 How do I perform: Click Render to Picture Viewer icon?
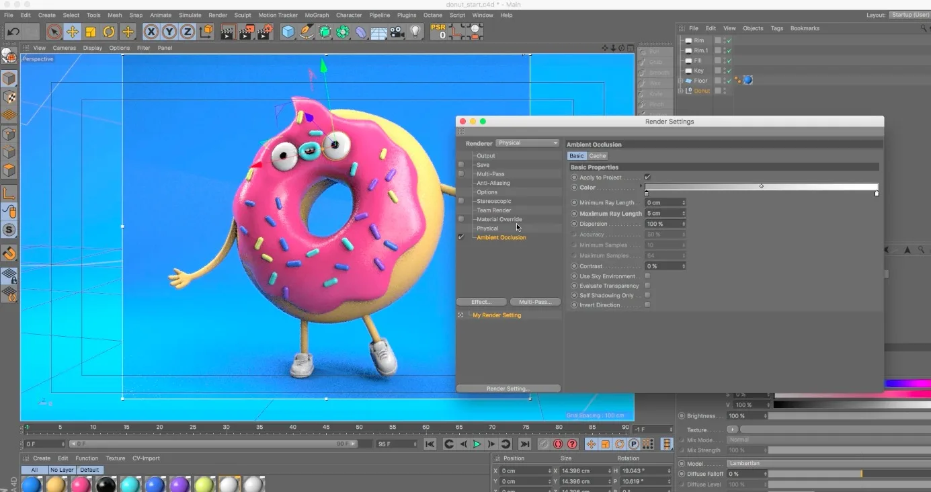pyautogui.click(x=247, y=32)
